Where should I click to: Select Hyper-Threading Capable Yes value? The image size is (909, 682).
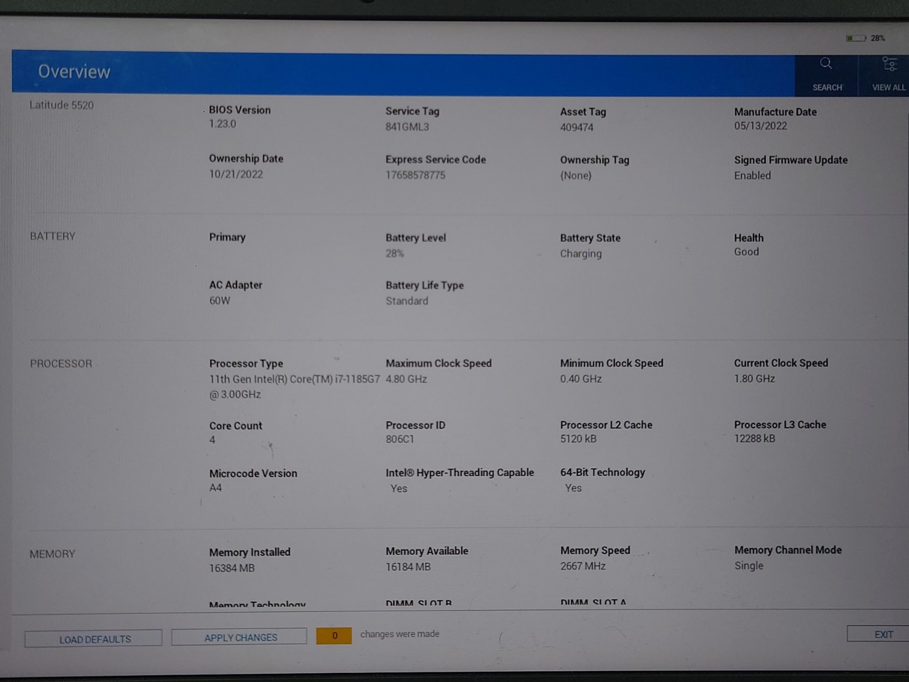(399, 489)
